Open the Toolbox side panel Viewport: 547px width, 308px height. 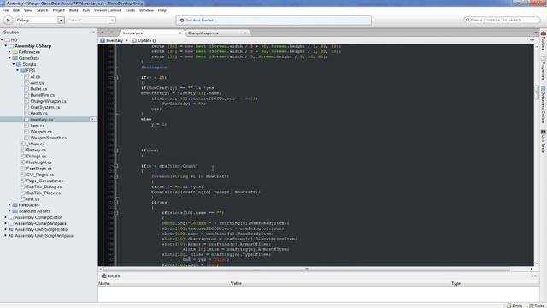[x=544, y=40]
